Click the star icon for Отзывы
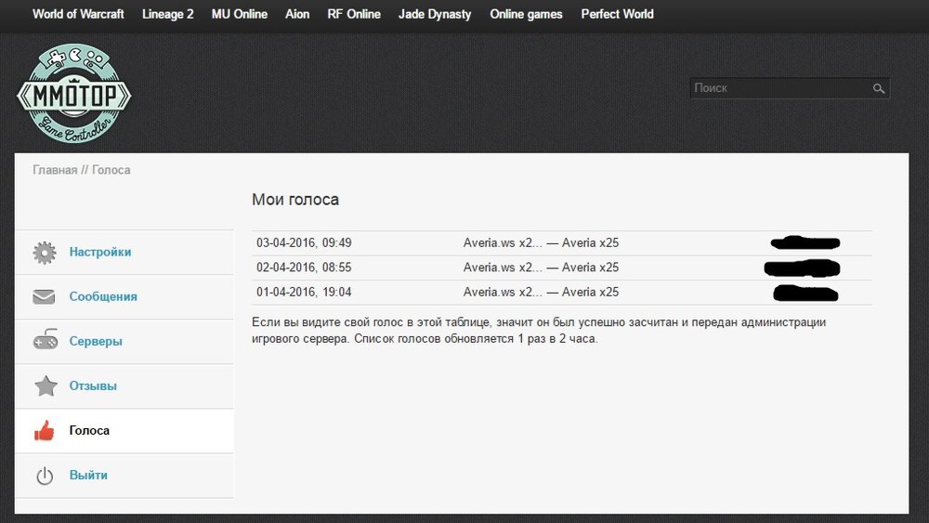This screenshot has width=929, height=523. click(x=45, y=386)
